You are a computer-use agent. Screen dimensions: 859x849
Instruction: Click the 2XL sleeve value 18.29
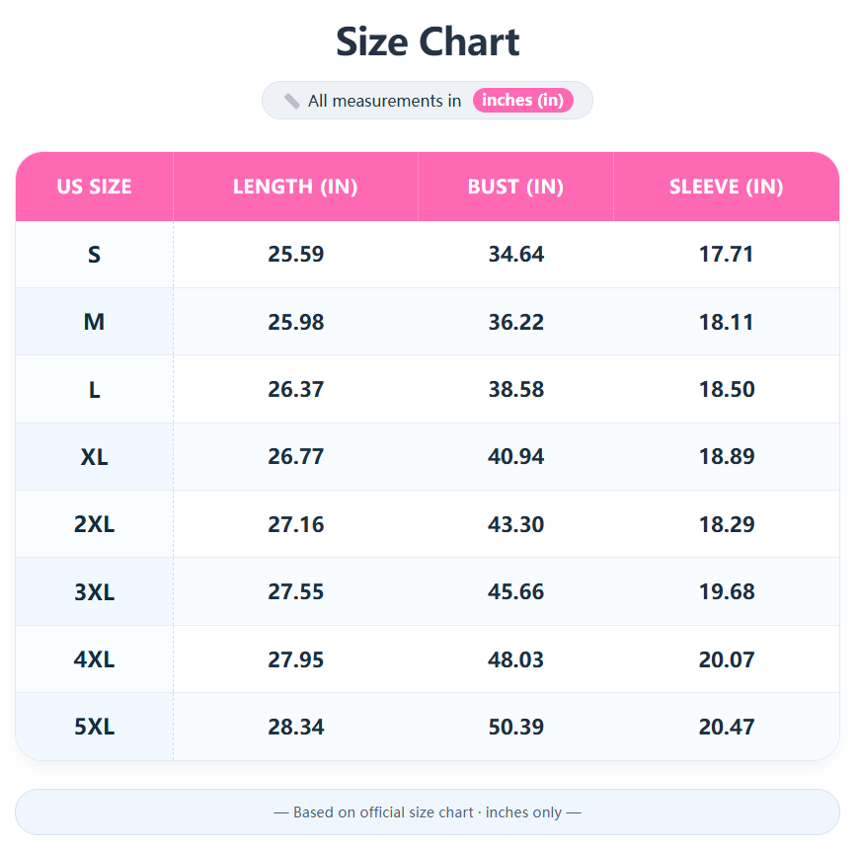coord(726,524)
